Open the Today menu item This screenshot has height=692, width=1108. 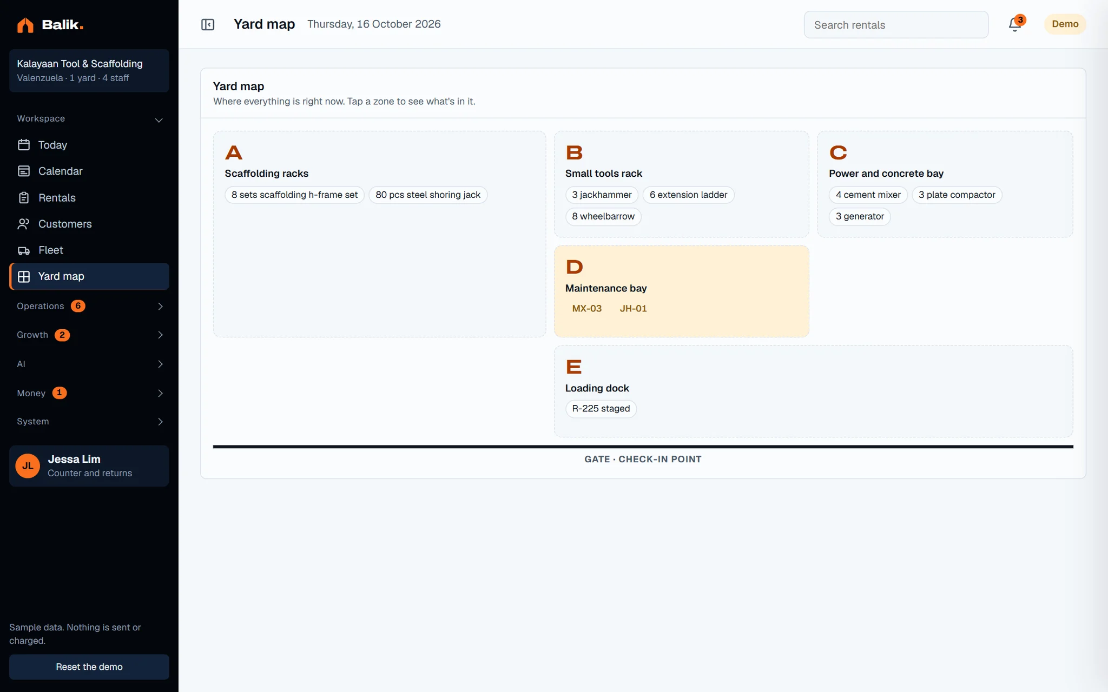[89, 145]
